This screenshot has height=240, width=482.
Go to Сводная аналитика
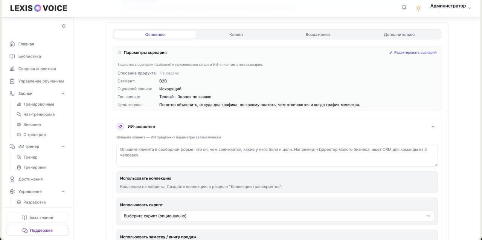coord(37,69)
